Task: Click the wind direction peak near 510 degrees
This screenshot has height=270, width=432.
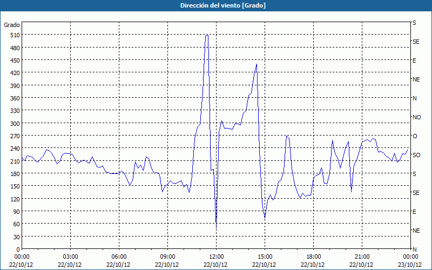Action: click(x=207, y=36)
